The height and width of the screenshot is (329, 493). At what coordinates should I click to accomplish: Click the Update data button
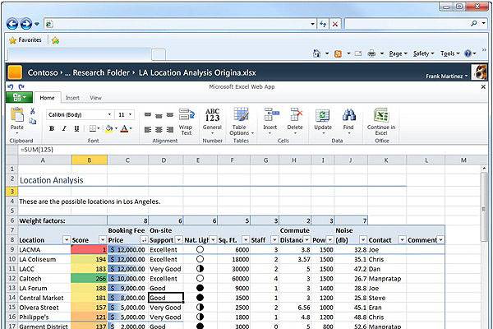[323, 121]
